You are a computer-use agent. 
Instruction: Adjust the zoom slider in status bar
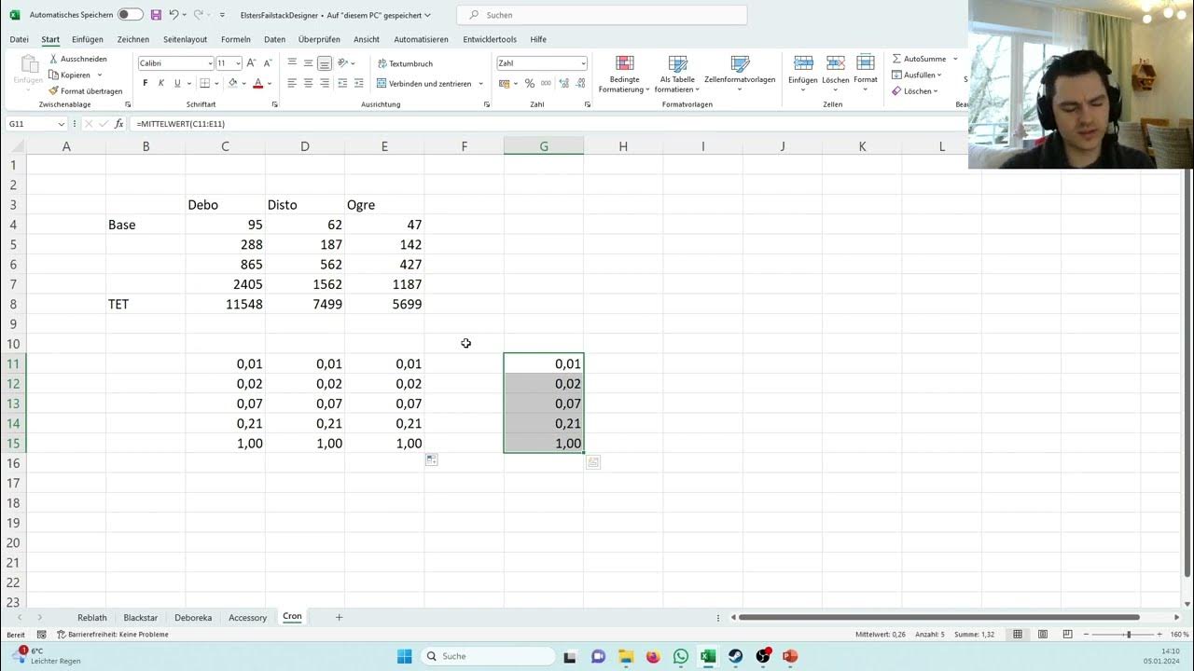point(1128,635)
